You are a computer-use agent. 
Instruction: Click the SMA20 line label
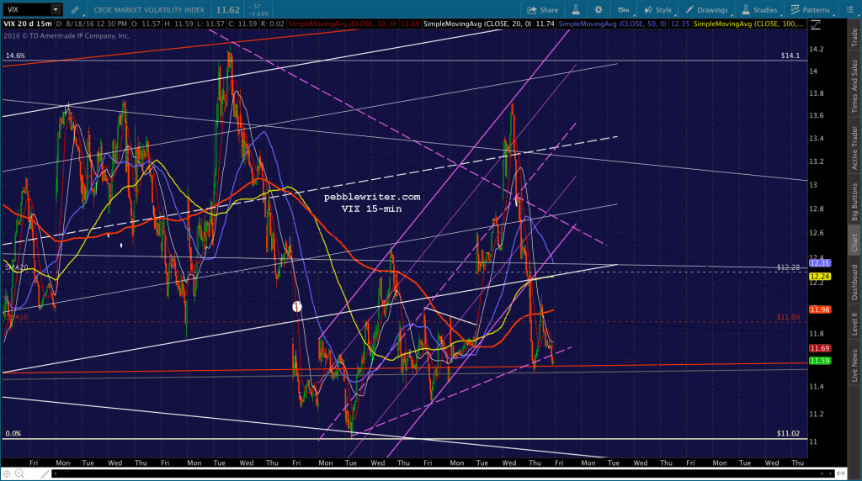click(x=17, y=267)
